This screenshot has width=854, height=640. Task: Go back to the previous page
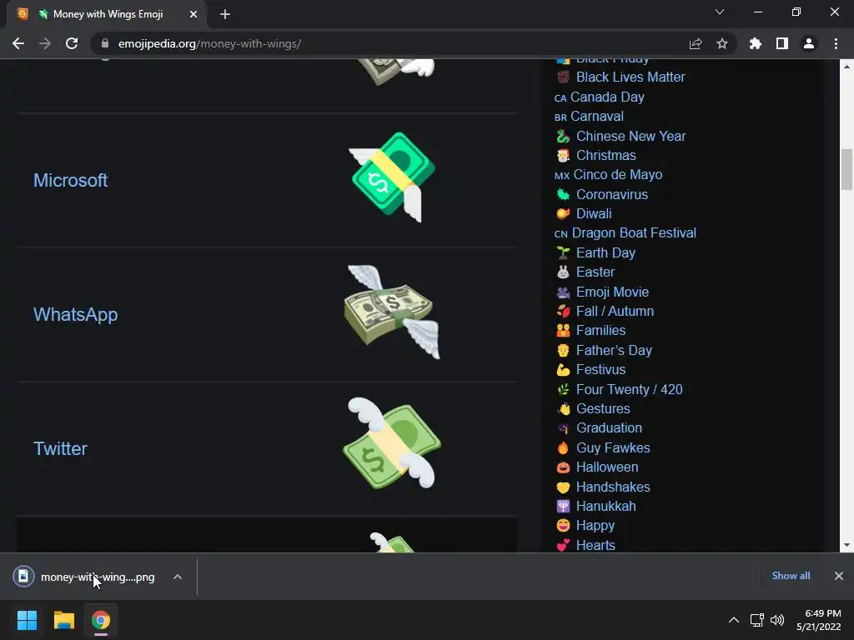click(18, 43)
